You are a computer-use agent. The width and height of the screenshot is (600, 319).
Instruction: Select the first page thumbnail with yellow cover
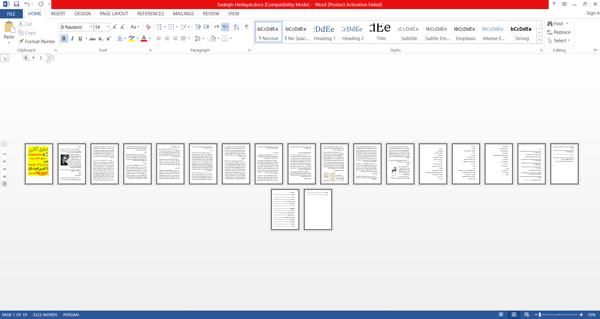[x=39, y=164]
